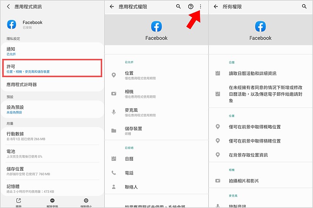
Task: Select 僅可在前景中取得概略位置 entry
Action: pos(260,127)
